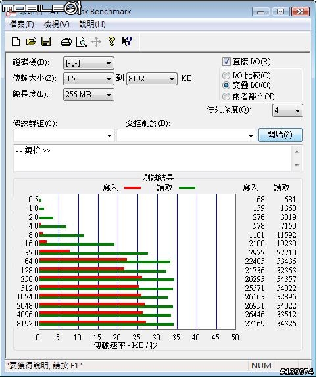The width and height of the screenshot is (317, 377).
Task: Select the 兩者都不(N) radio button
Action: pos(226,97)
